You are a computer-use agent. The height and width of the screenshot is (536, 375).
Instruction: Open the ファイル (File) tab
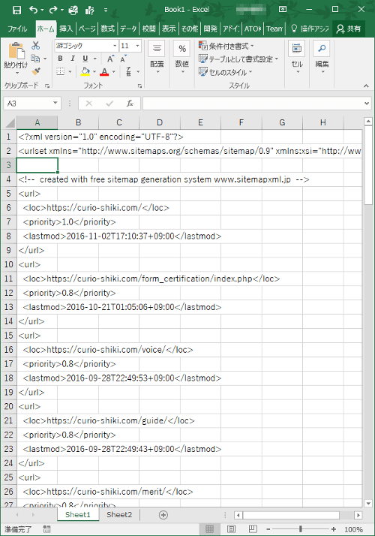(17, 29)
